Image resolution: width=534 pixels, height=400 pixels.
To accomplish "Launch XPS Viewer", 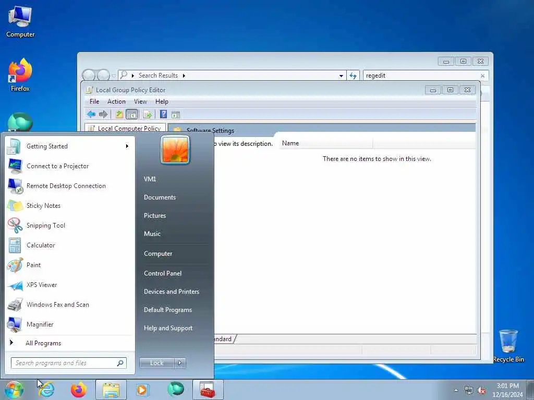I will click(70, 285).
